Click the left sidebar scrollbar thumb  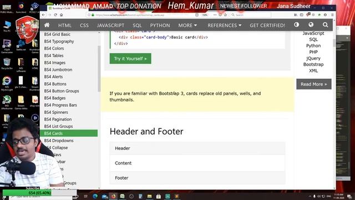coord(99,69)
